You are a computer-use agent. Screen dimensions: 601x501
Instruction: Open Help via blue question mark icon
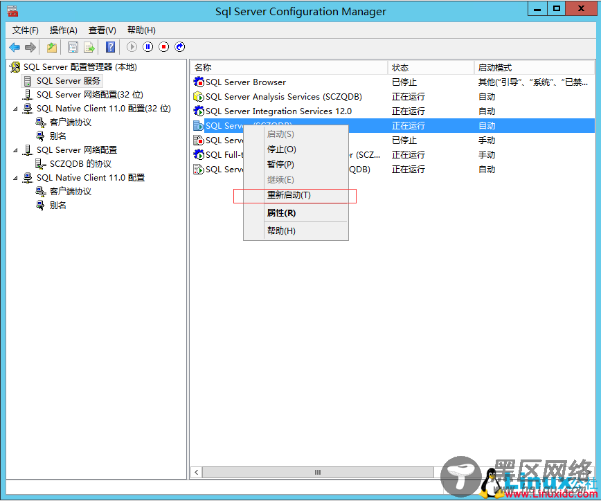(110, 47)
